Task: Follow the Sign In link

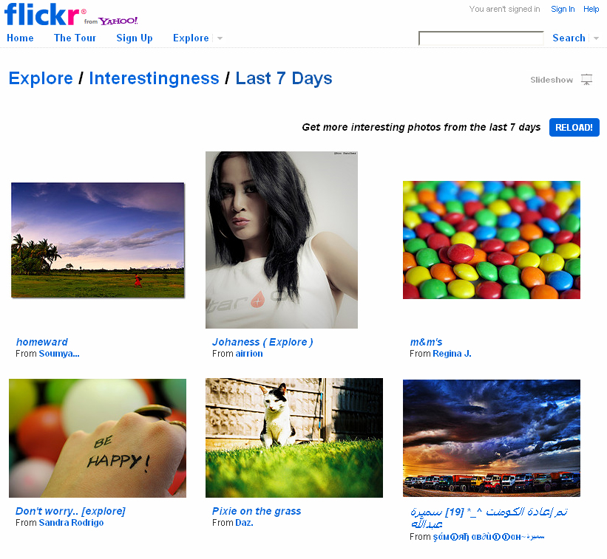Action: coord(563,9)
